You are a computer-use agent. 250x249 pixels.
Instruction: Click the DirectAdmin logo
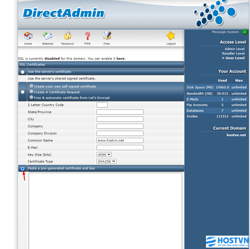tap(64, 13)
